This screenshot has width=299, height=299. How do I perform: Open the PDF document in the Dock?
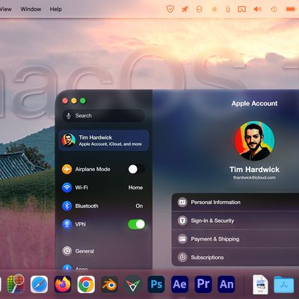click(260, 284)
